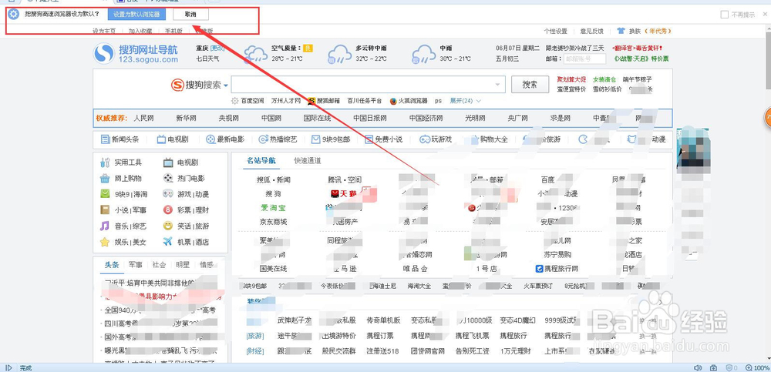
Task: Click the 免费小说 icon
Action: coord(369,139)
